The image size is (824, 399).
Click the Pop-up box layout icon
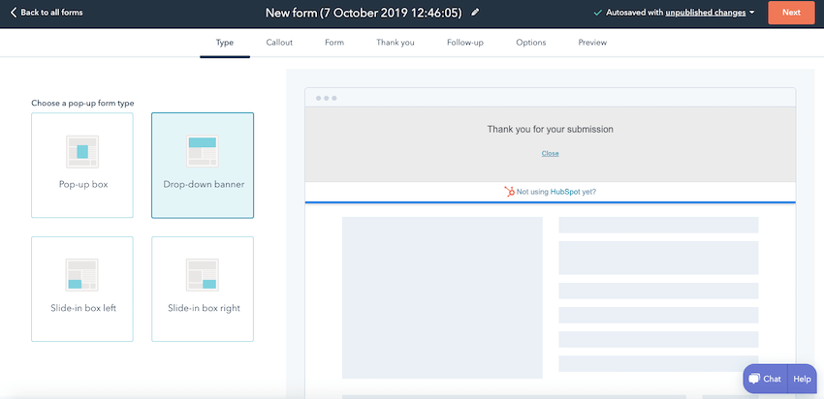tap(82, 152)
